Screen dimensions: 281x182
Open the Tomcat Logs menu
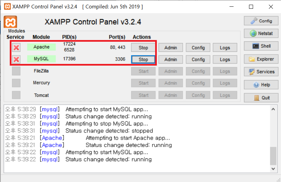point(225,95)
